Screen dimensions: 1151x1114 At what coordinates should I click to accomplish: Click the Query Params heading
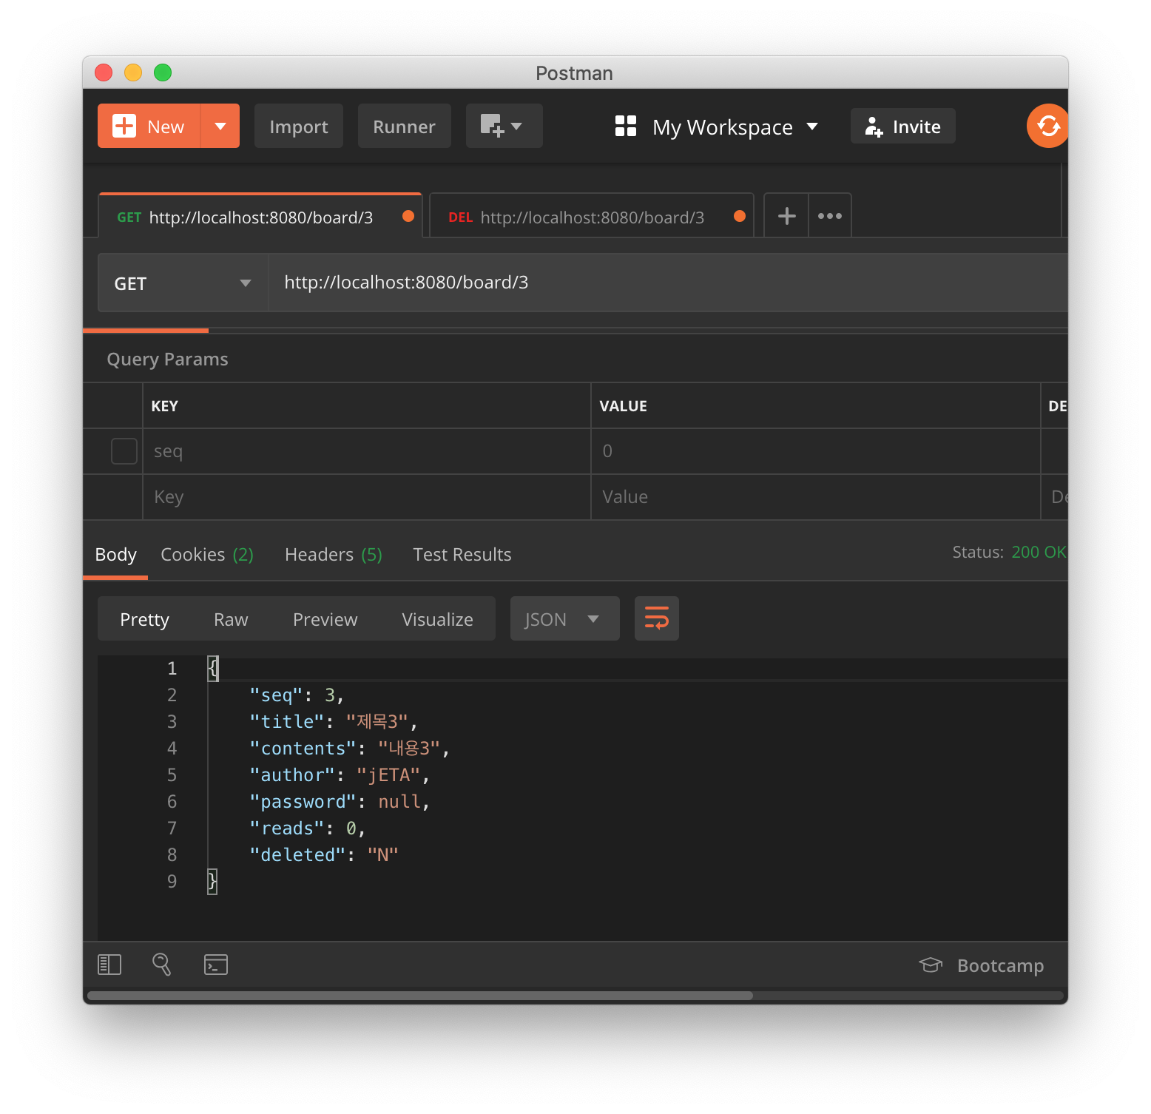pos(168,359)
